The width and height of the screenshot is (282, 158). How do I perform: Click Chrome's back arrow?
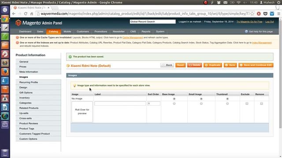[x=14, y=14]
